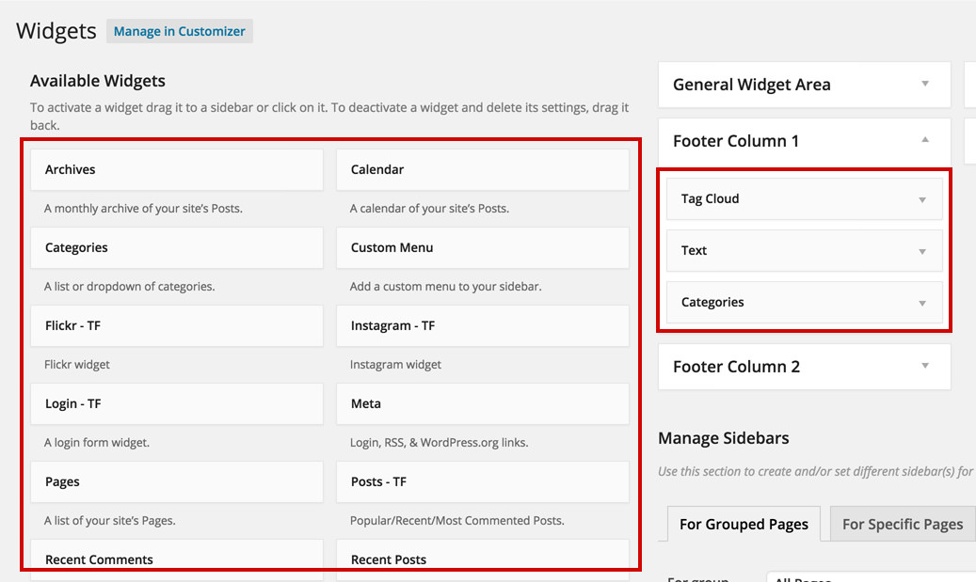Select the Flickr - TF available widget
Screen dimensions: 976x582
pyautogui.click(x=177, y=326)
